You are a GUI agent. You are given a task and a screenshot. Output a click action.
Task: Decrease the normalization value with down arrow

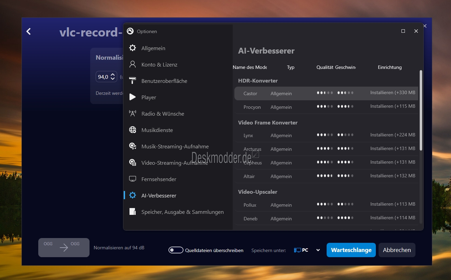coord(113,79)
